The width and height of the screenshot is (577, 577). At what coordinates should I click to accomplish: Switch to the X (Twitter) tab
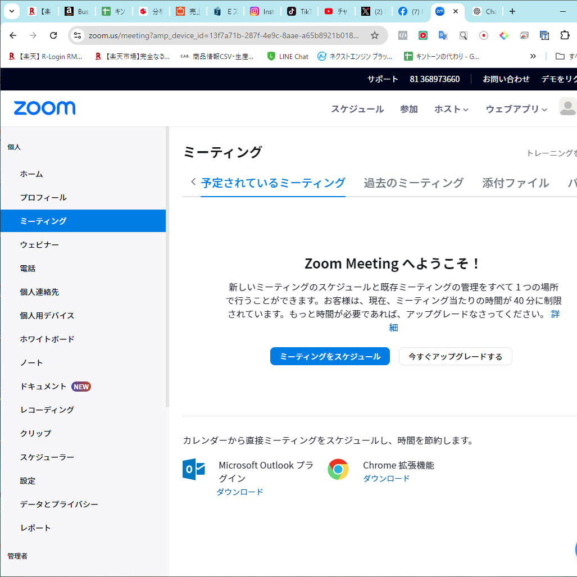[374, 11]
